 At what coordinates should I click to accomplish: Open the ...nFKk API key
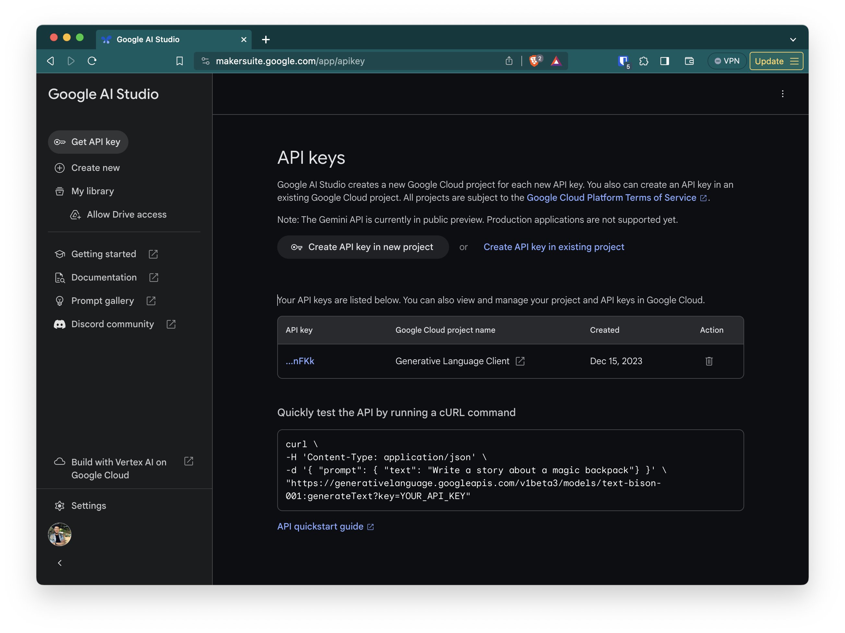[300, 361]
